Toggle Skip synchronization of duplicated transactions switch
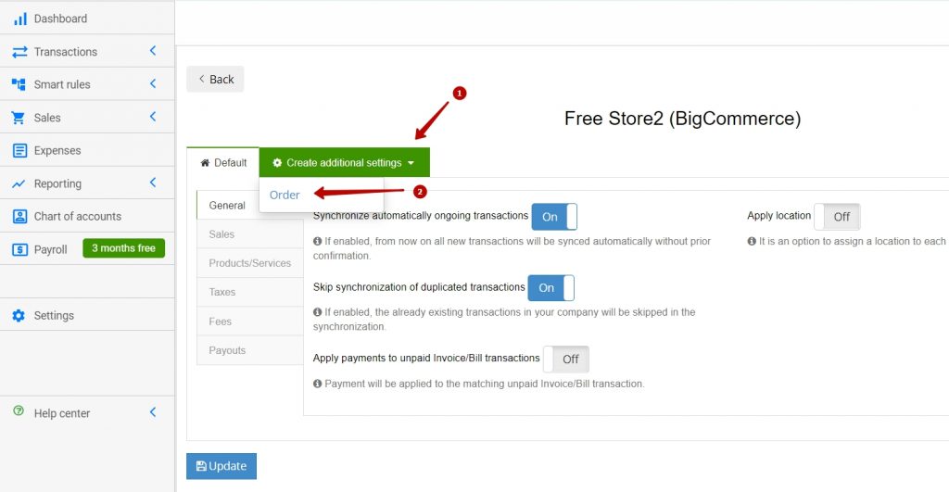The image size is (949, 492). [550, 288]
